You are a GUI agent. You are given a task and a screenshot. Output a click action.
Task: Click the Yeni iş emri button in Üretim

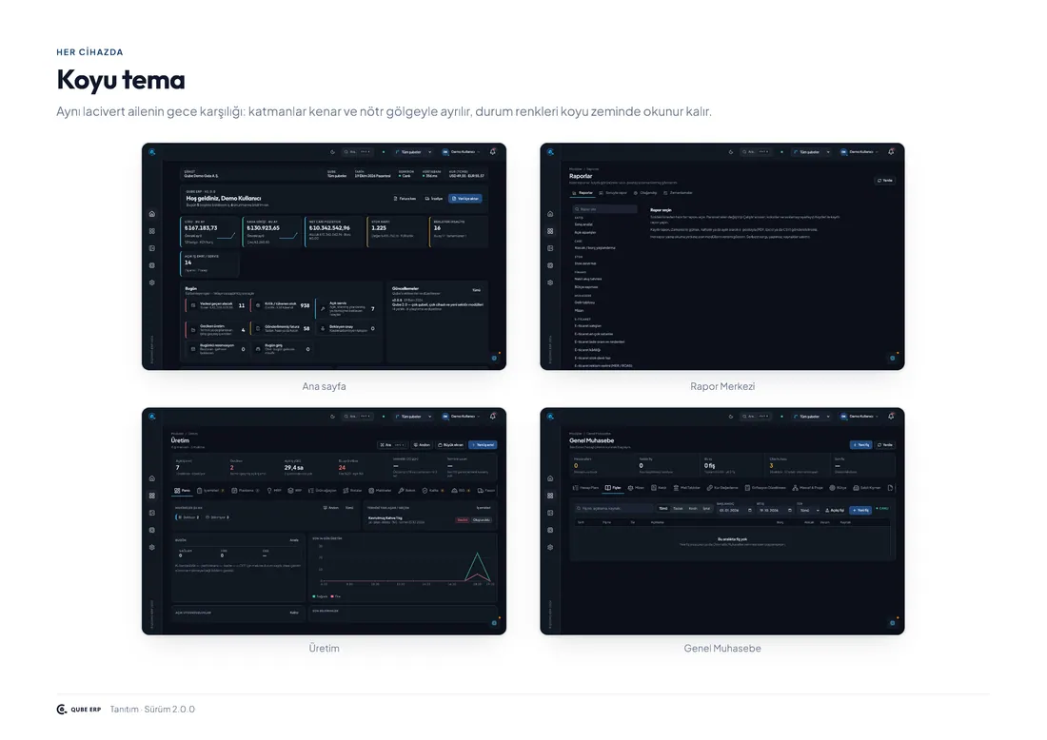tap(483, 445)
